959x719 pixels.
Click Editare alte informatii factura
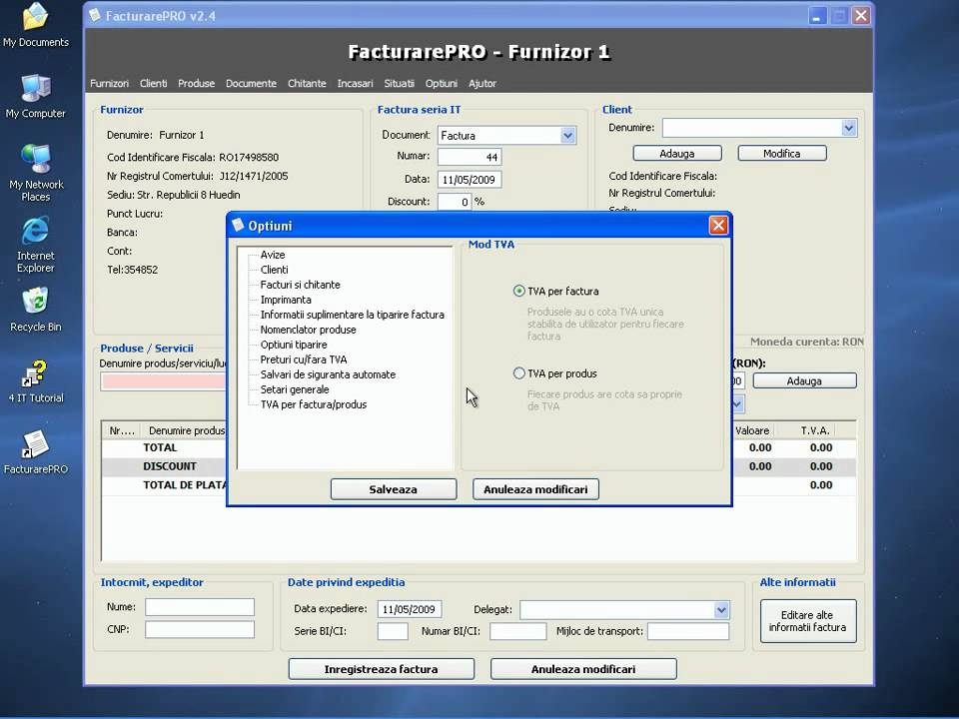coord(808,621)
